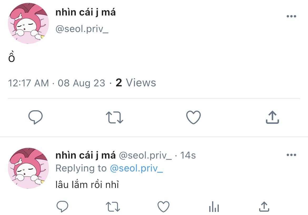308x215 pixels.
Task: Open main tweet author's profile picture
Action: point(28,23)
